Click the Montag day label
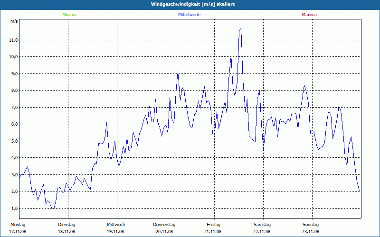The image size is (380, 237). pos(18,225)
